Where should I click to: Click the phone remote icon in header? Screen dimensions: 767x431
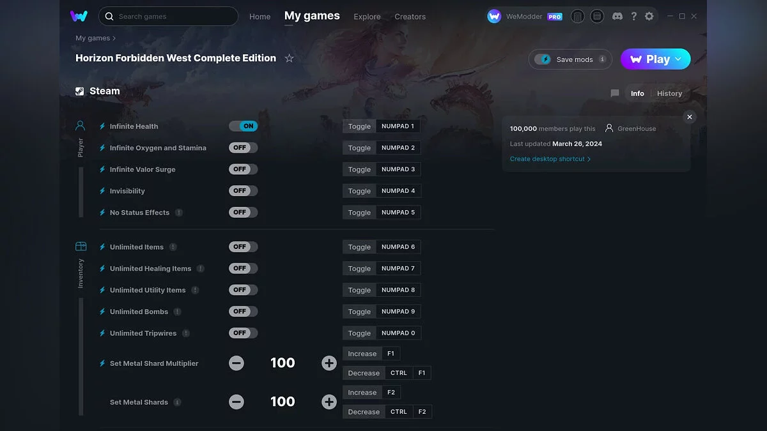tap(577, 17)
